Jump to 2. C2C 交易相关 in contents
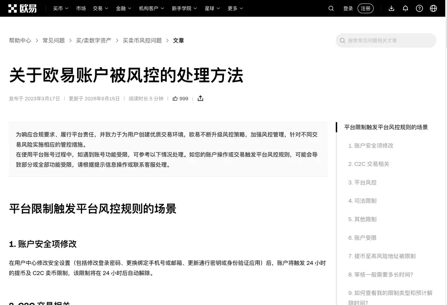The image size is (447, 305). pos(369,164)
